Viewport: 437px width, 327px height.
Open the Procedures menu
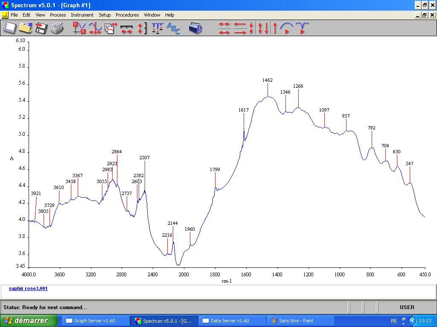click(x=127, y=15)
